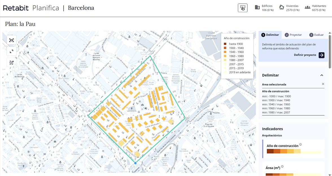Click the blue polygon vertex on map
The height and width of the screenshot is (176, 332).
136,163
